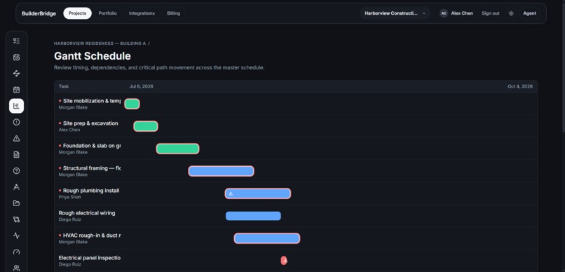Open the document page sidebar icon
This screenshot has width=565, height=272.
click(16, 154)
